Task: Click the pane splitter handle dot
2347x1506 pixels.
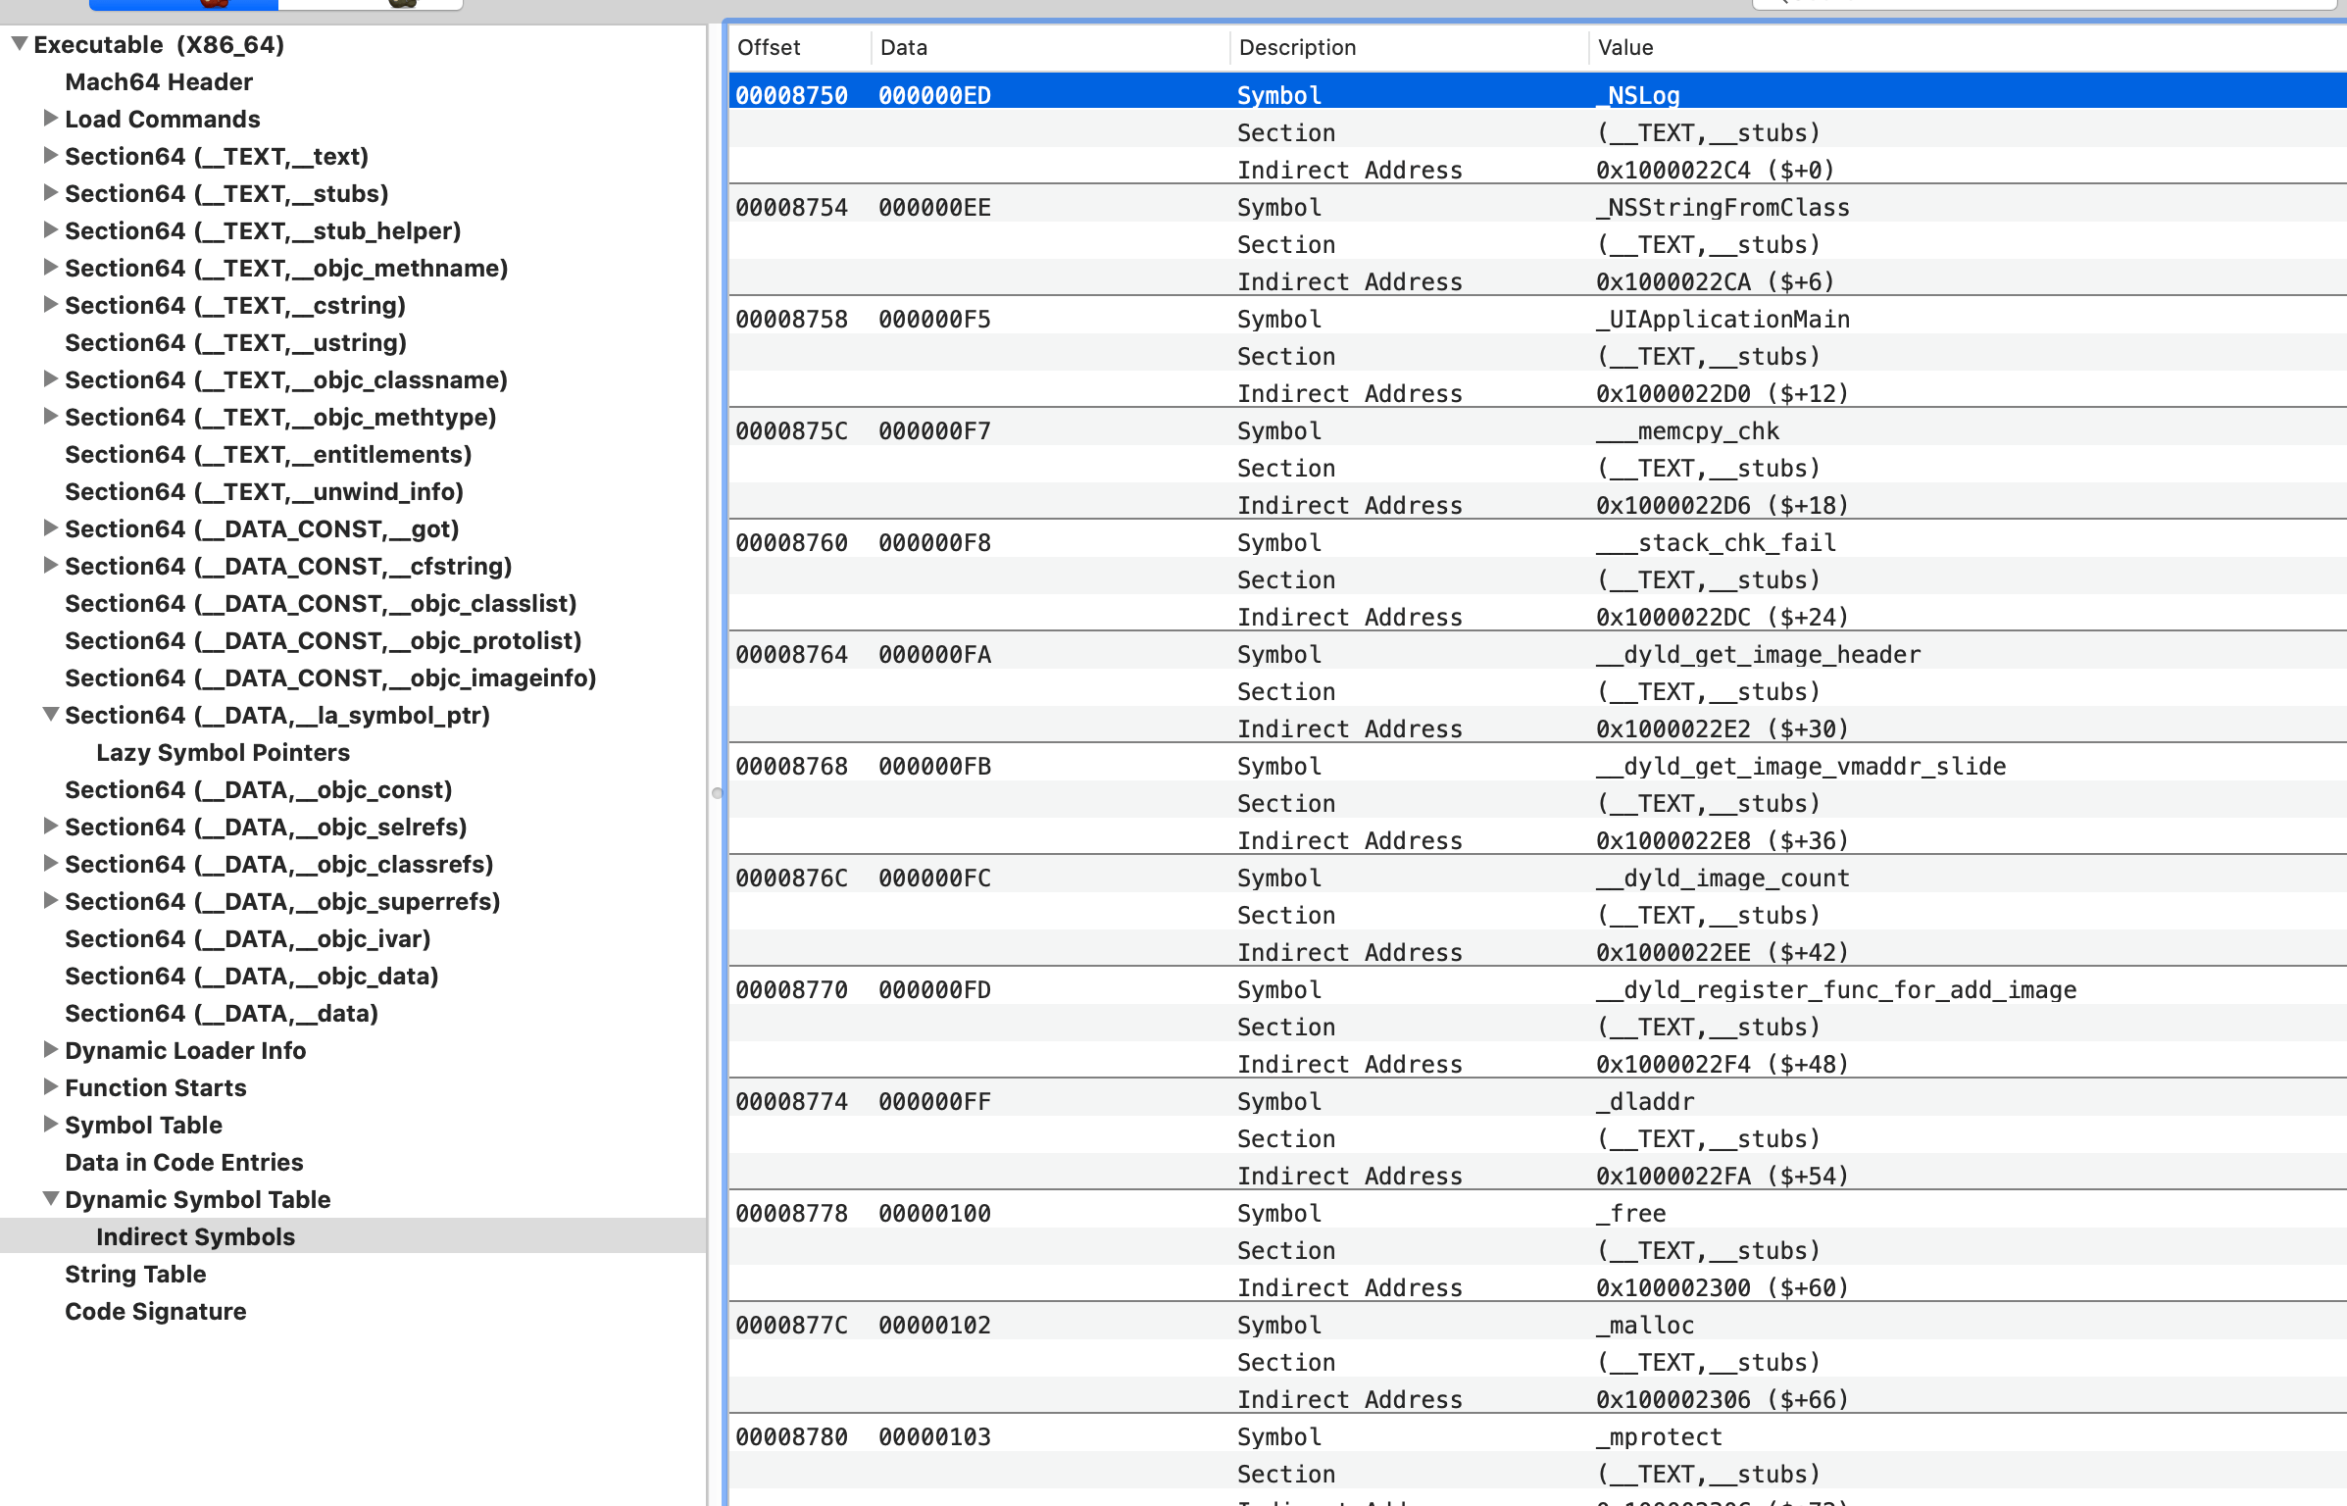Action: tap(717, 793)
